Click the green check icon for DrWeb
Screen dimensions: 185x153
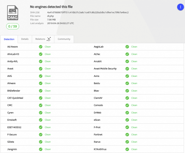tap(127, 113)
